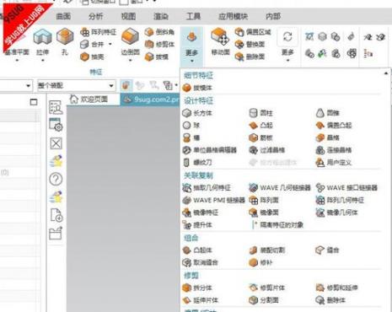
Task: Pick 圆锥 (Cone) in design features
Action: (328, 113)
